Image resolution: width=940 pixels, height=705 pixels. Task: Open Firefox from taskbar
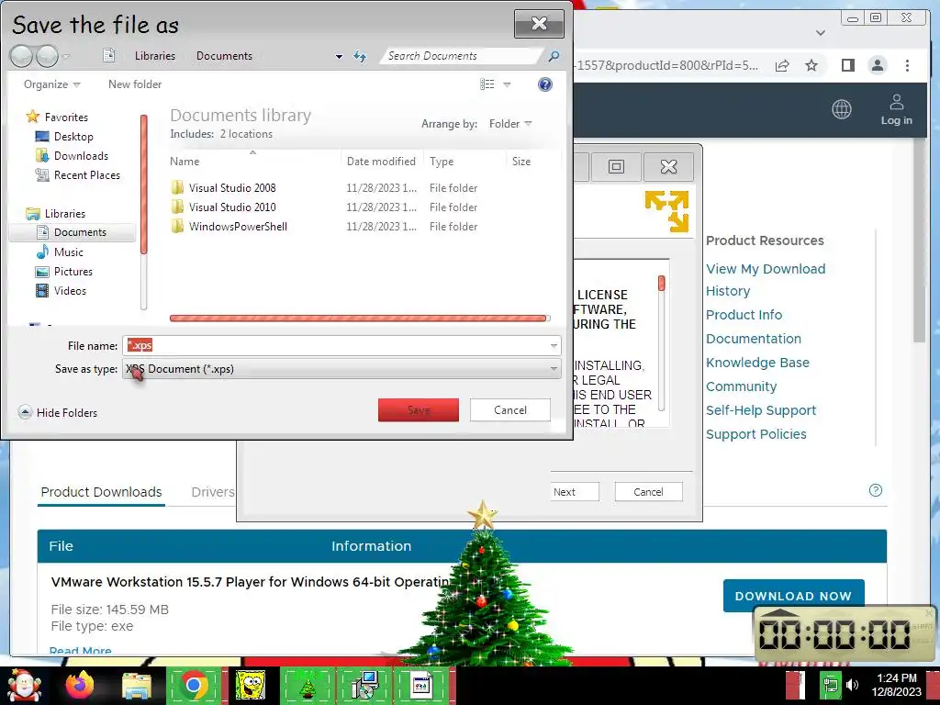80,686
